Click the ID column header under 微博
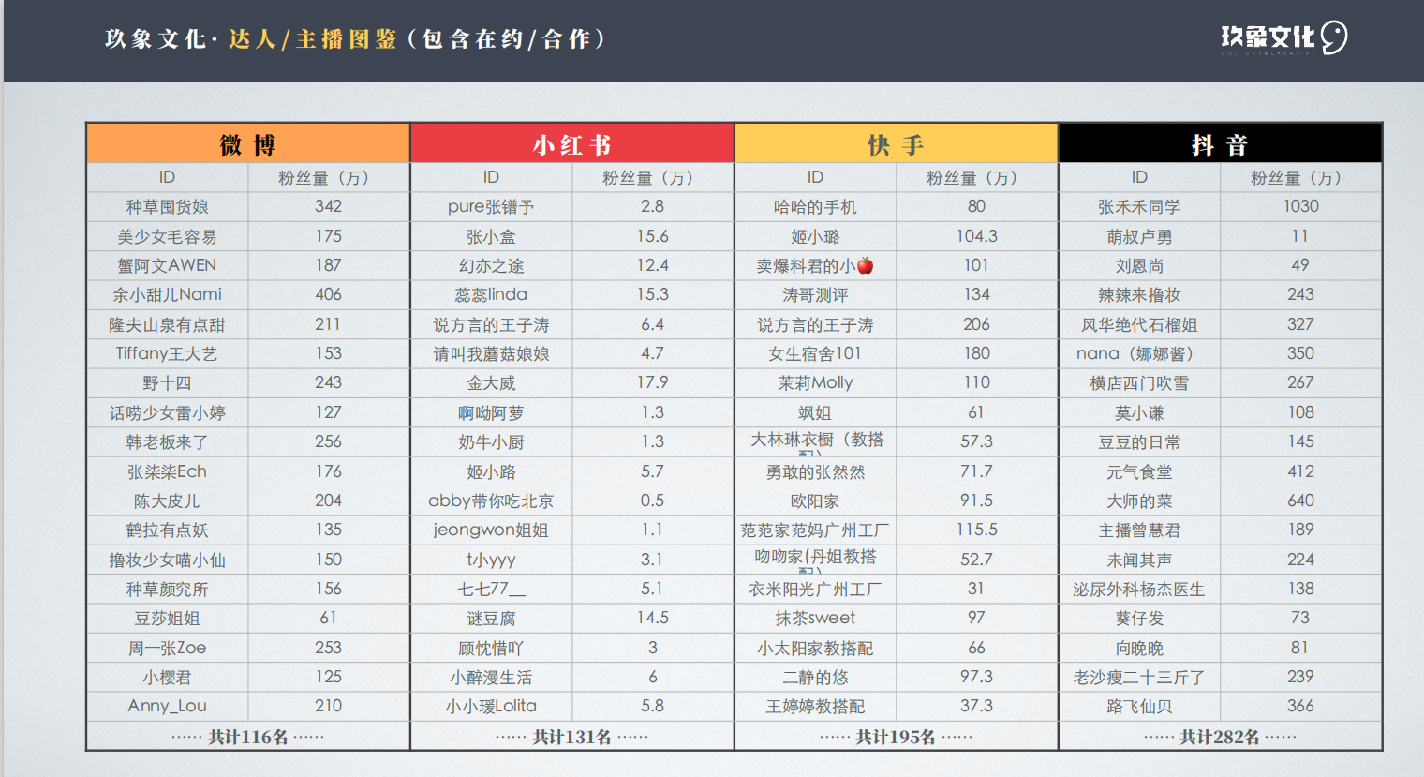 tap(167, 176)
